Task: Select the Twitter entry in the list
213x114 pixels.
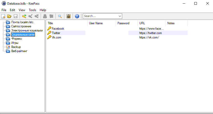Action: [x=56, y=33]
